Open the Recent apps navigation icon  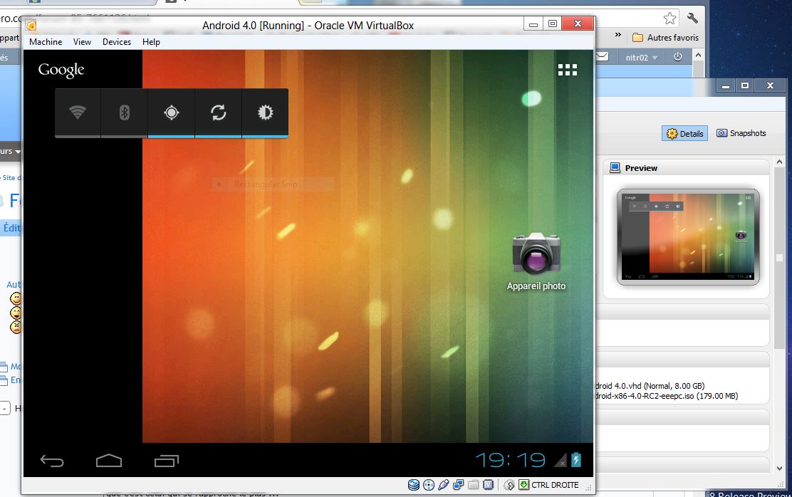[167, 461]
